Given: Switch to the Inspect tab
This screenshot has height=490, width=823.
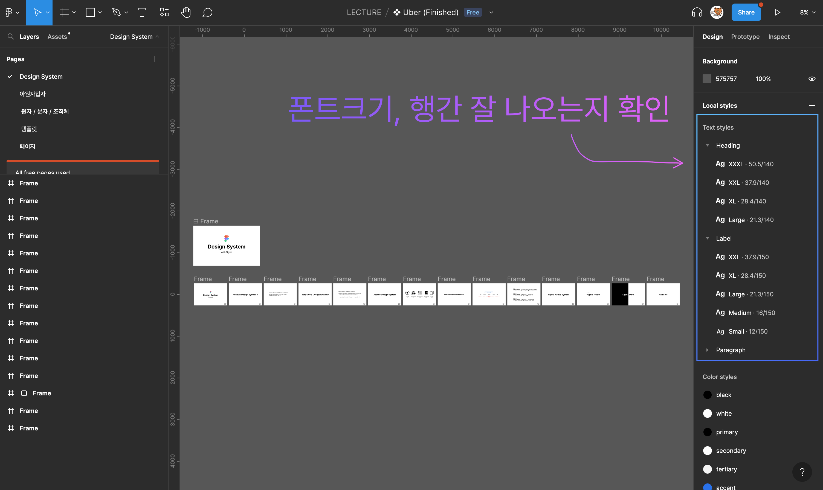Looking at the screenshot, I should click(x=779, y=37).
